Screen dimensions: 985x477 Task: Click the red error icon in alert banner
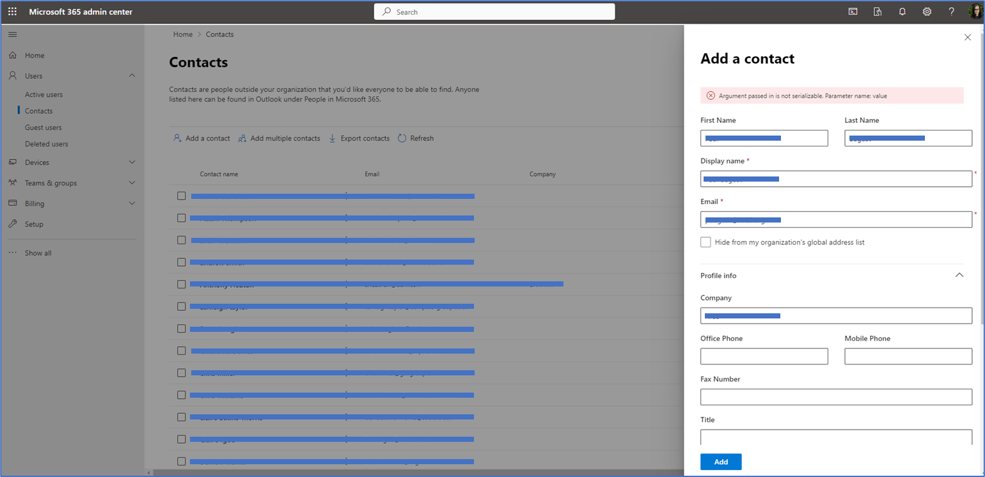pyautogui.click(x=711, y=96)
